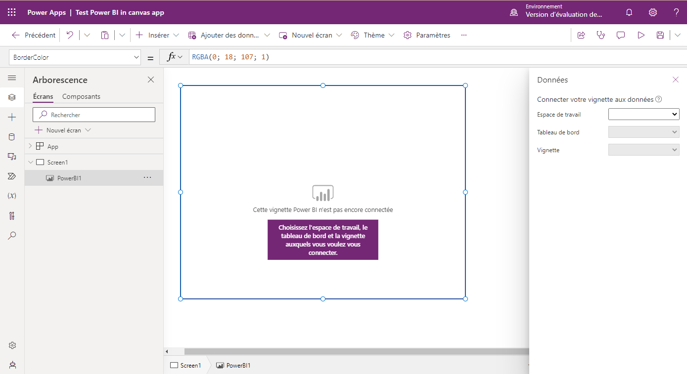Image resolution: width=687 pixels, height=374 pixels.
Task: Collapse the Screen1 tree node
Action: 30,162
